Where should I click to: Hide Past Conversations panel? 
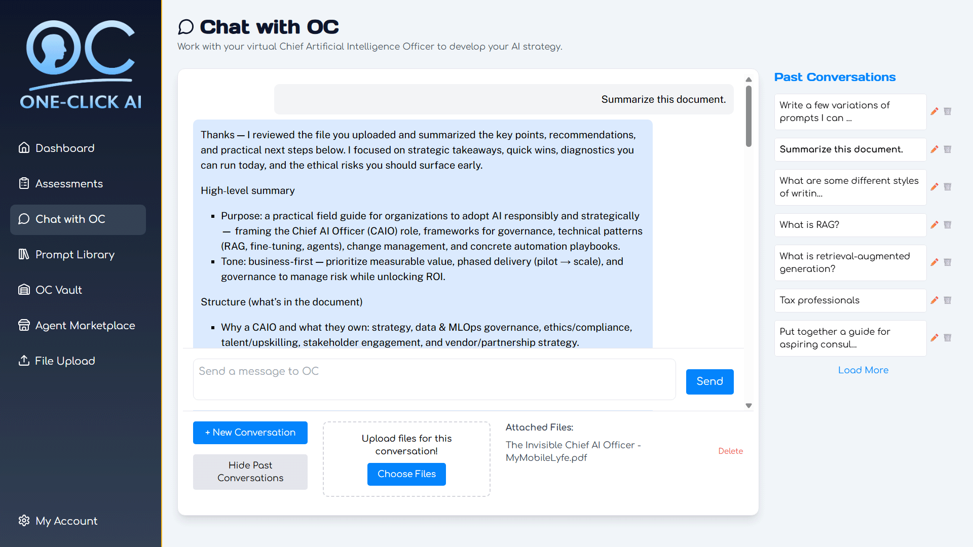click(x=250, y=472)
